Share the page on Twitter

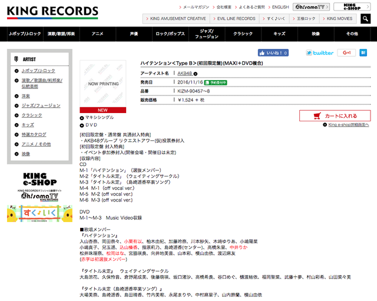coord(320,53)
